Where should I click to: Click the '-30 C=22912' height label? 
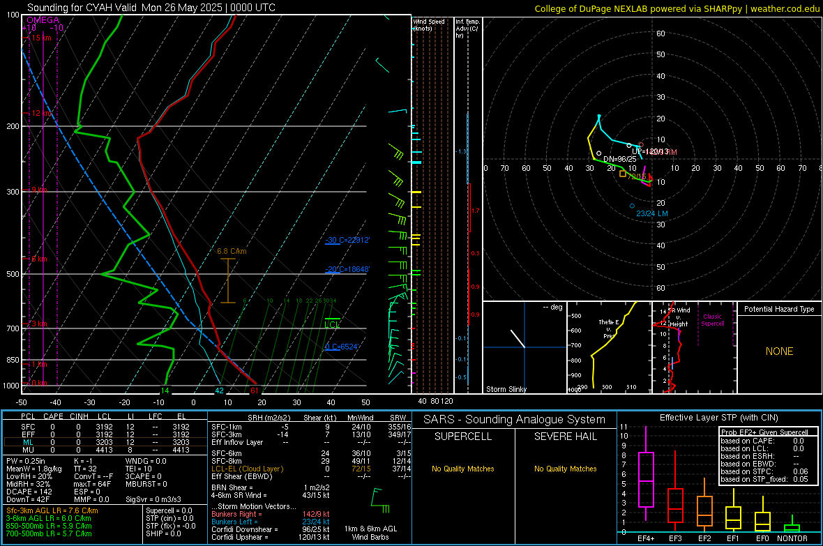coord(347,240)
